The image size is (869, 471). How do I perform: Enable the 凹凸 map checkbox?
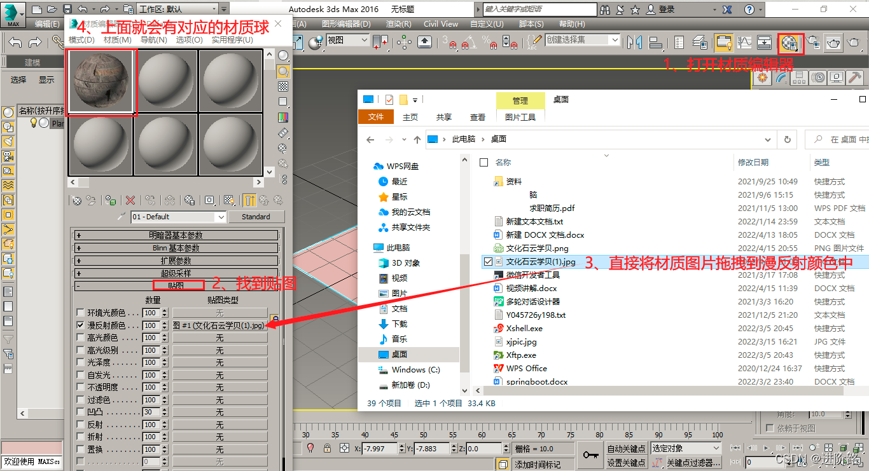[x=80, y=412]
